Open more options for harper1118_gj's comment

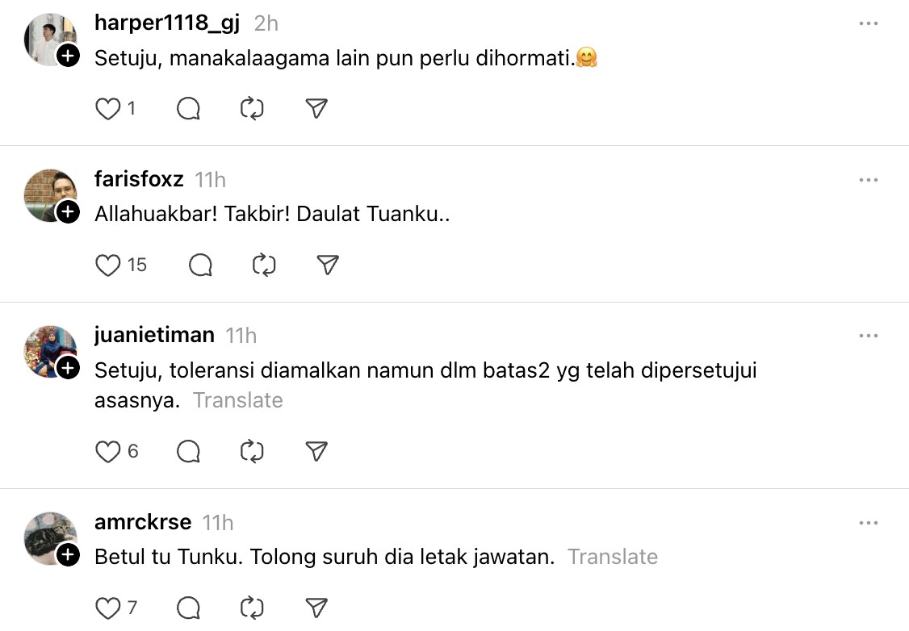[869, 24]
